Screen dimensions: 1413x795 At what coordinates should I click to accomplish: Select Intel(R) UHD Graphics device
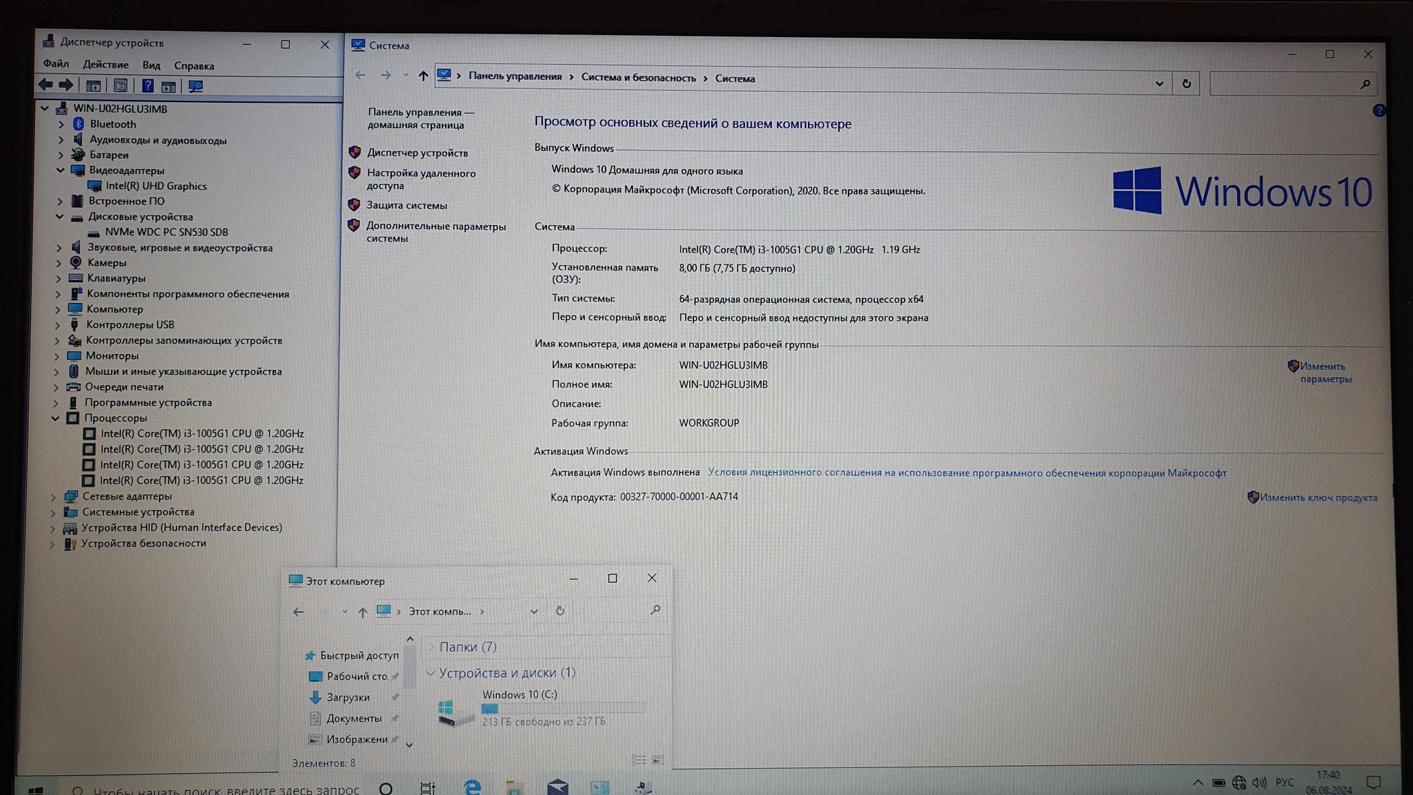(156, 186)
